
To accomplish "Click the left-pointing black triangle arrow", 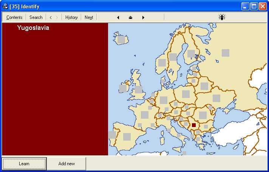I will pyautogui.click(x=118, y=17).
